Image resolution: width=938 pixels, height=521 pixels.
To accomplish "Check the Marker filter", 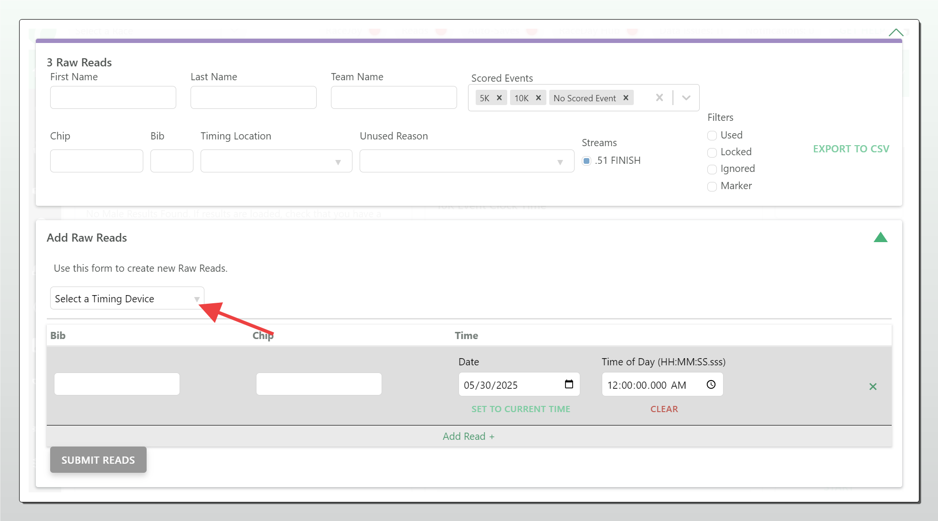I will [712, 186].
